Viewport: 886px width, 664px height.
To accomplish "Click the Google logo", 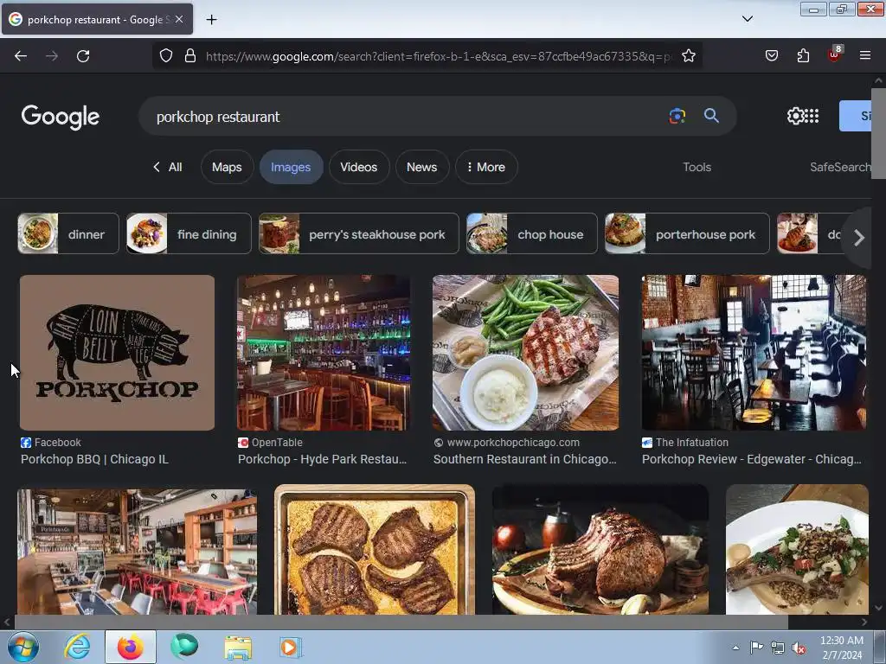I will (61, 117).
